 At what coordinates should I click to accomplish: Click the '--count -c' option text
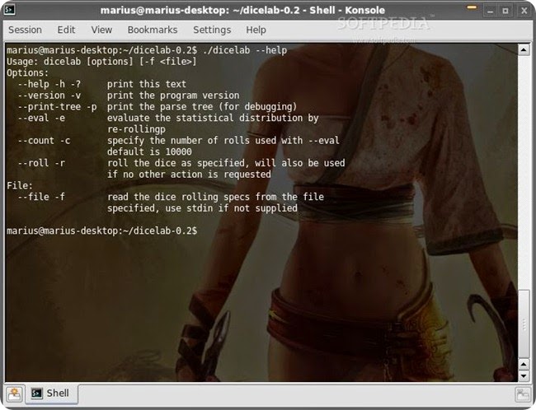tap(44, 140)
